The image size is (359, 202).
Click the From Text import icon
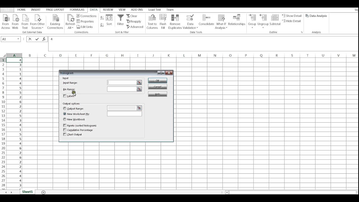pos(25,22)
